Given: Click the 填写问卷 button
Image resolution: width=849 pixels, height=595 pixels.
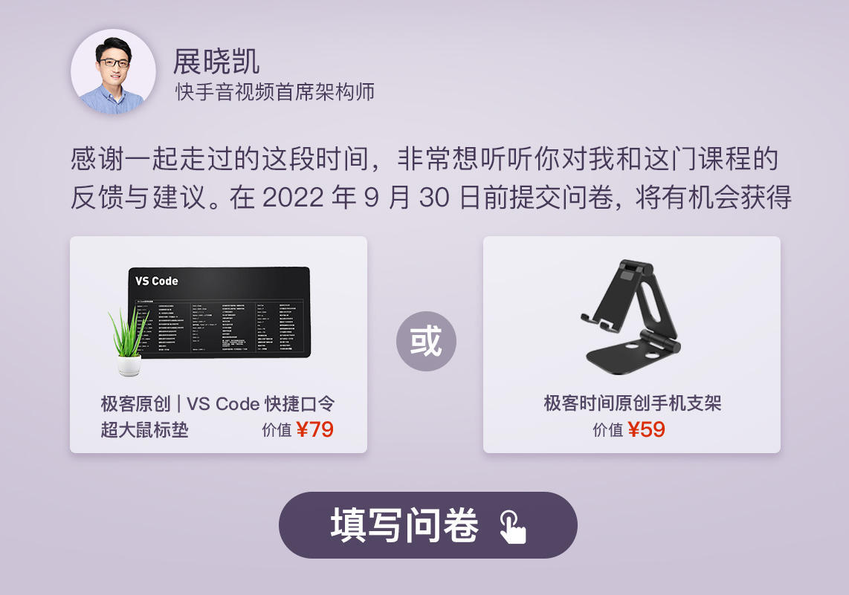Looking at the screenshot, I should [427, 524].
